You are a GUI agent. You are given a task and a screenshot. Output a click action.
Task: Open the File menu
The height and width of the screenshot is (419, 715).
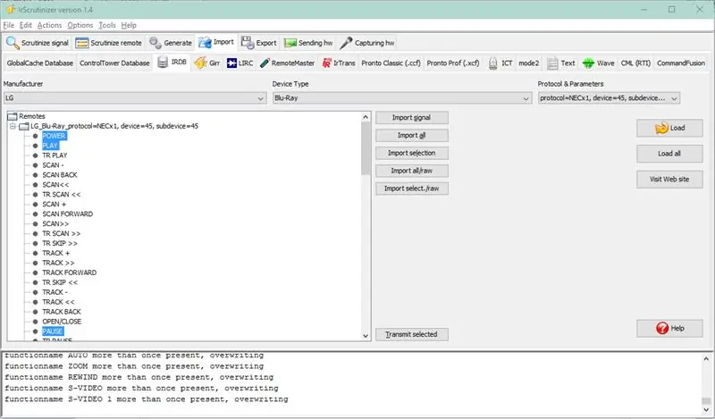coord(9,25)
